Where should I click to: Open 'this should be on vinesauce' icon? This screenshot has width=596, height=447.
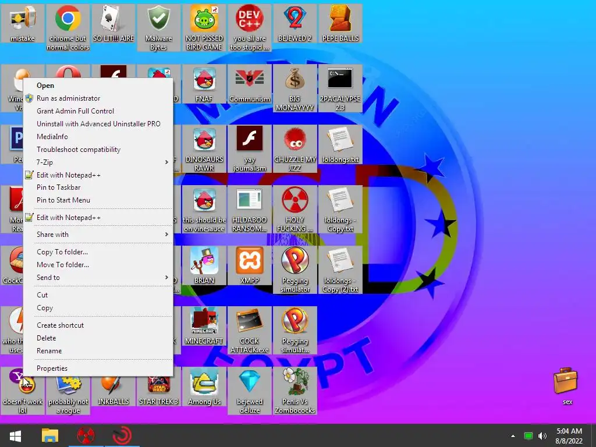[204, 209]
